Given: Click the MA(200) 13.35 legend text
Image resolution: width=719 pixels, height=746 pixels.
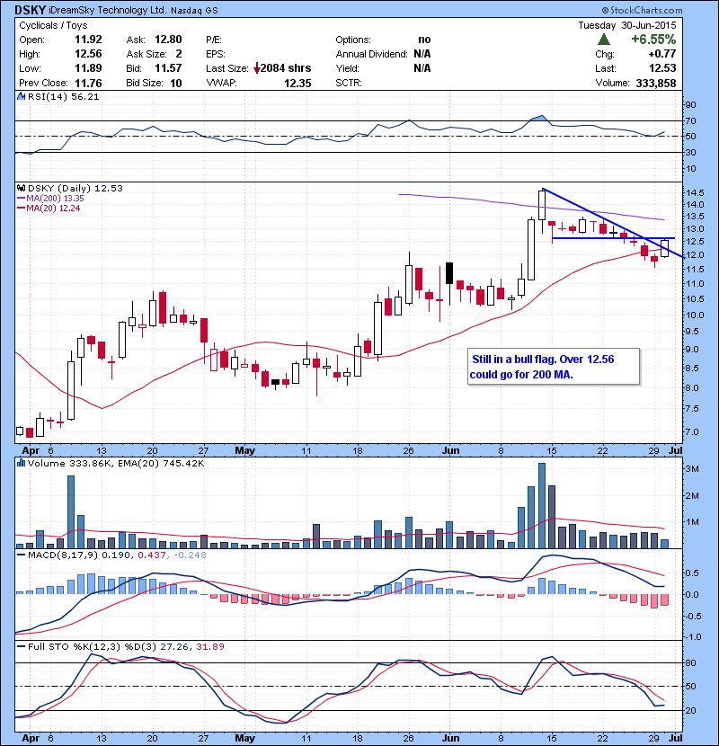Looking at the screenshot, I should pos(55,198).
